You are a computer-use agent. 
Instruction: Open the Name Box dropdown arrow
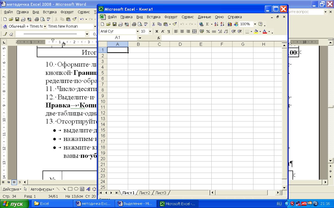pyautogui.click(x=140, y=38)
